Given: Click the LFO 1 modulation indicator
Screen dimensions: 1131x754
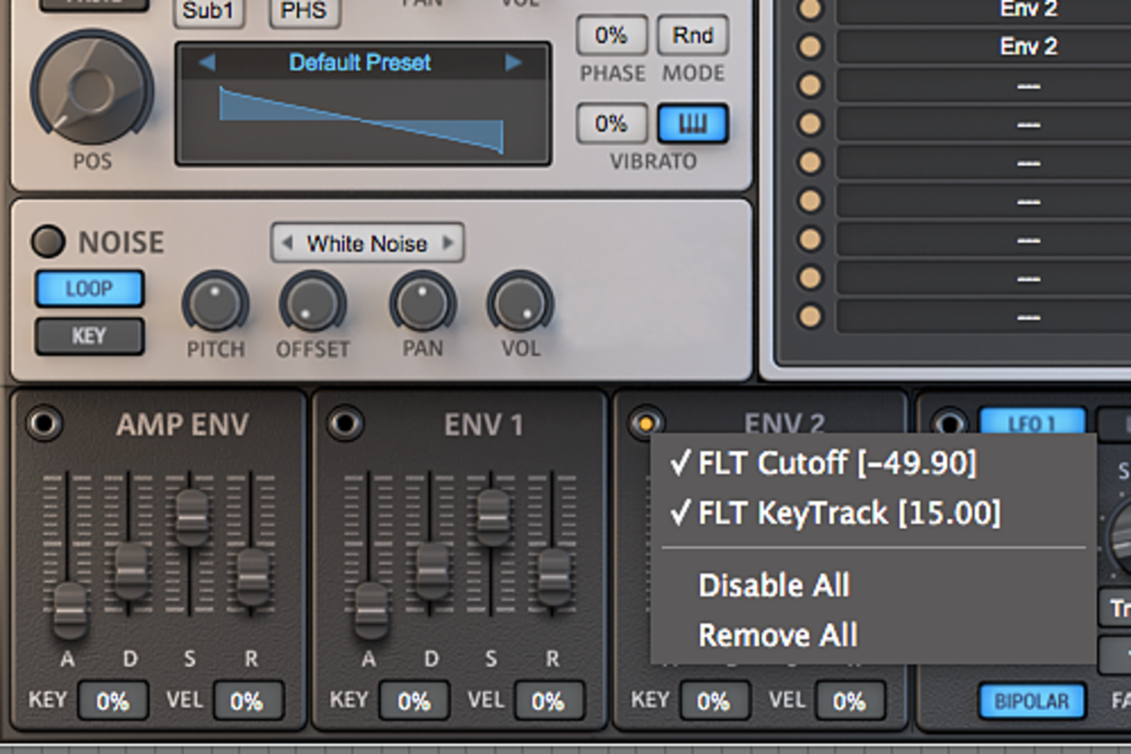Looking at the screenshot, I should tap(948, 423).
